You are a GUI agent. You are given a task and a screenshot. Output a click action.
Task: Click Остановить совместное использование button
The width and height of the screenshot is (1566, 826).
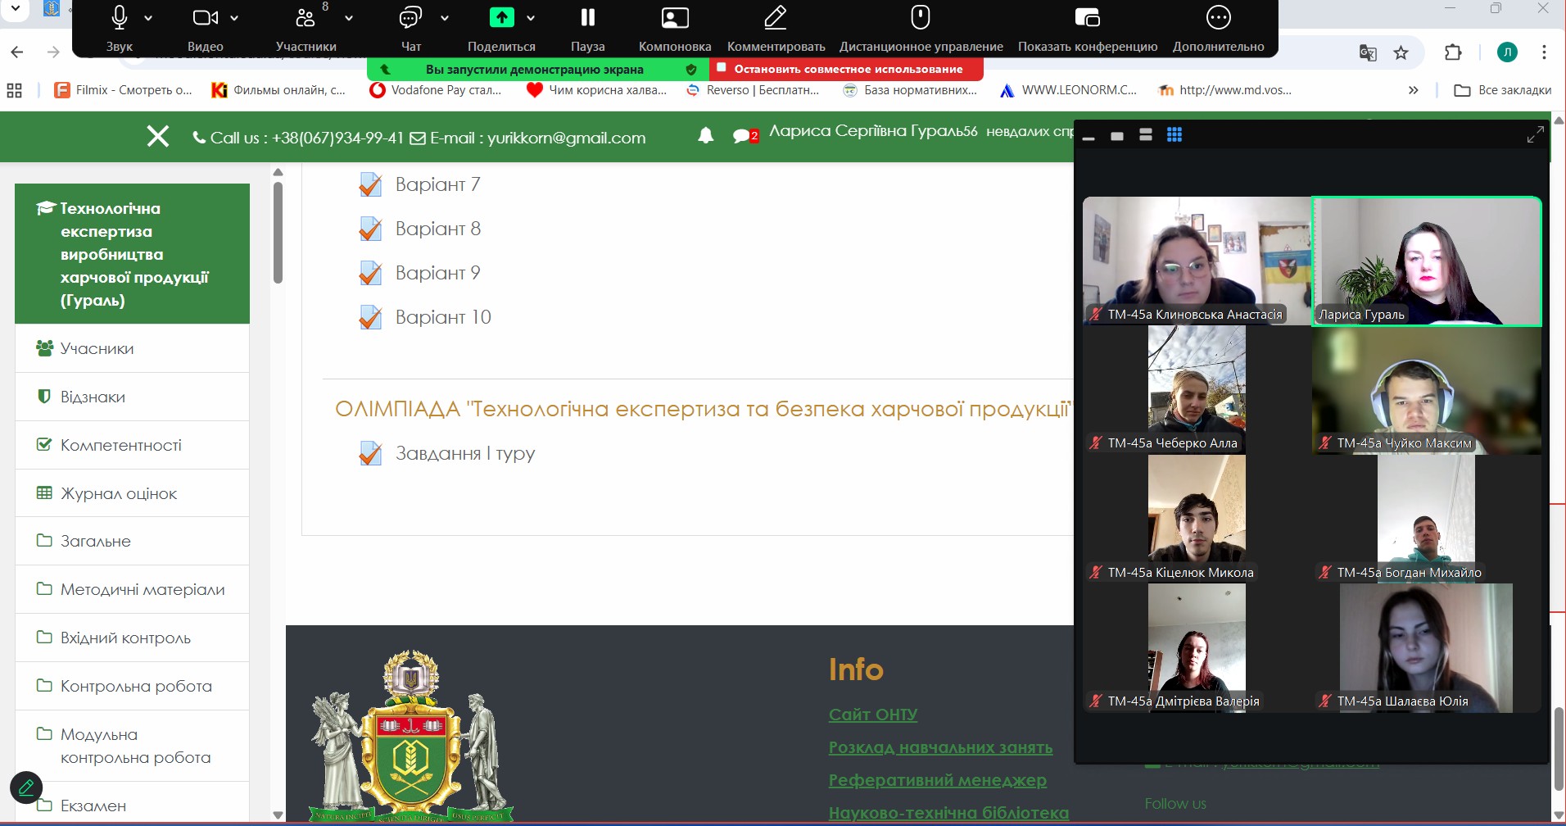click(847, 69)
